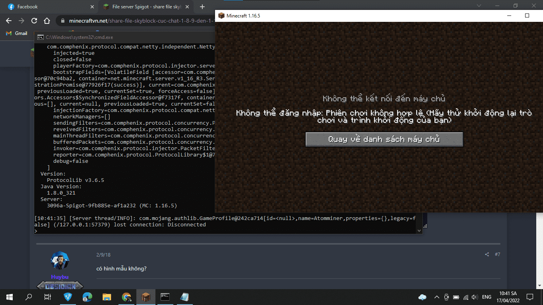The height and width of the screenshot is (305, 543).
Task: Change input language from ENG indicator
Action: pos(487,297)
